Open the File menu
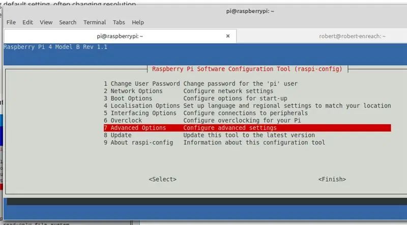The width and height of the screenshot is (407, 225). tap(11, 22)
